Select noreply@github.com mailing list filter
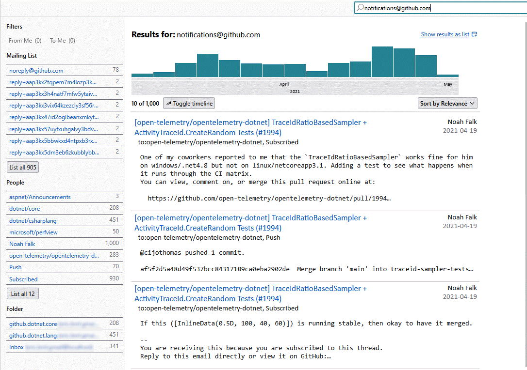 (x=36, y=71)
